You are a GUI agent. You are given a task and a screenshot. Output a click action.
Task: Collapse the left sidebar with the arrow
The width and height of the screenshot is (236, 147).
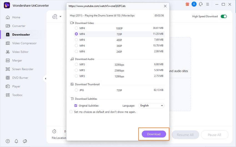(46, 79)
